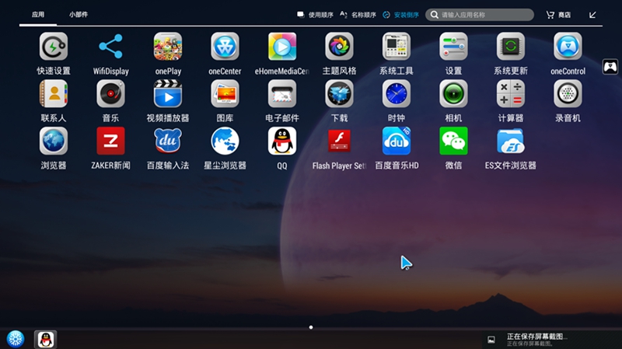The height and width of the screenshot is (349, 622).
Task: Sort apps by 安装倒序 install order
Action: click(x=400, y=15)
